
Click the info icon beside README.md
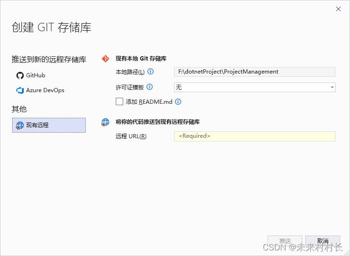coord(178,102)
